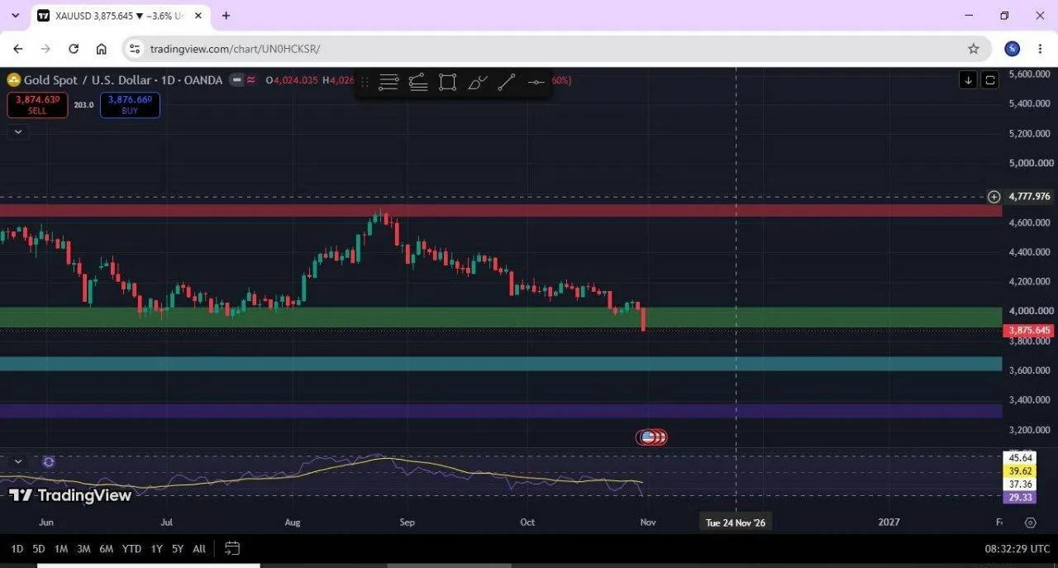The width and height of the screenshot is (1058, 568).
Task: Grab the floating toolbar drag handle
Action: 365,82
